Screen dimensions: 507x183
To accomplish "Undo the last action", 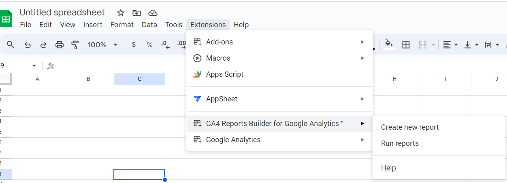I will [28, 45].
